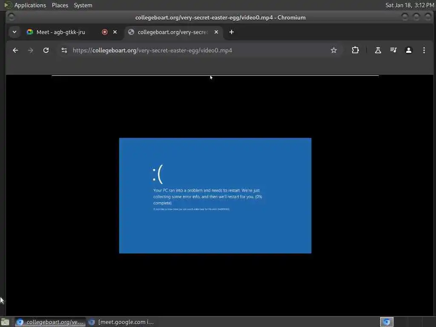View site information icon in address bar
Viewport: 436px width, 327px height.
(64, 50)
